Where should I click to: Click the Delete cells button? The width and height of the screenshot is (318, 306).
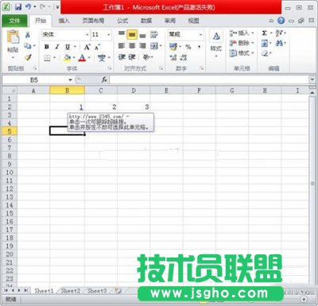click(241, 43)
